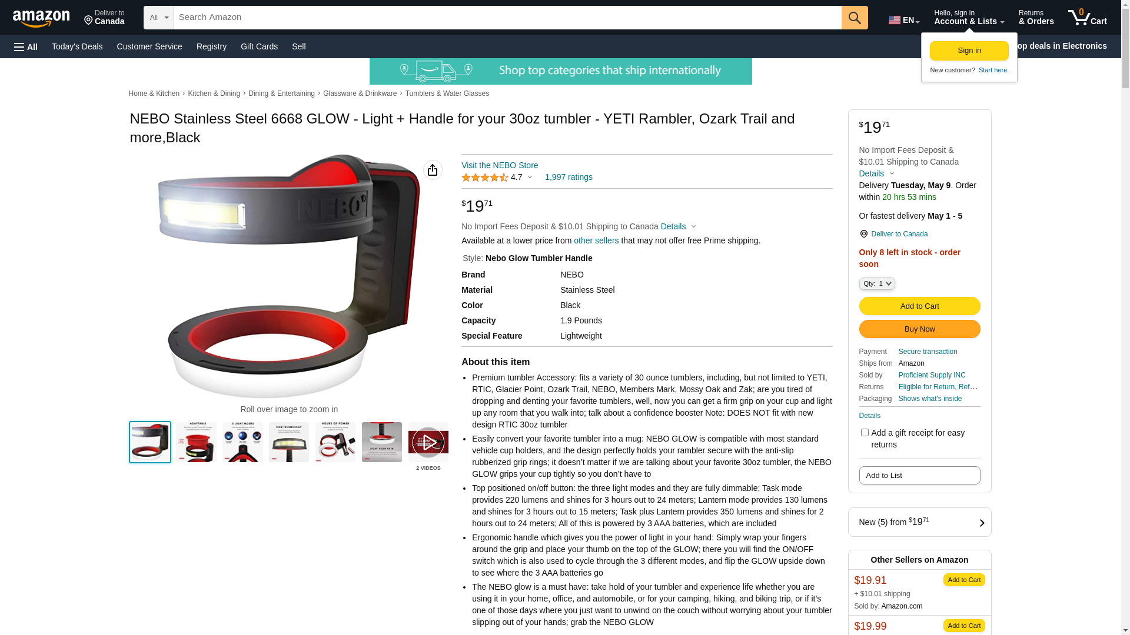Open Gift Cards navigation item

tap(259, 46)
